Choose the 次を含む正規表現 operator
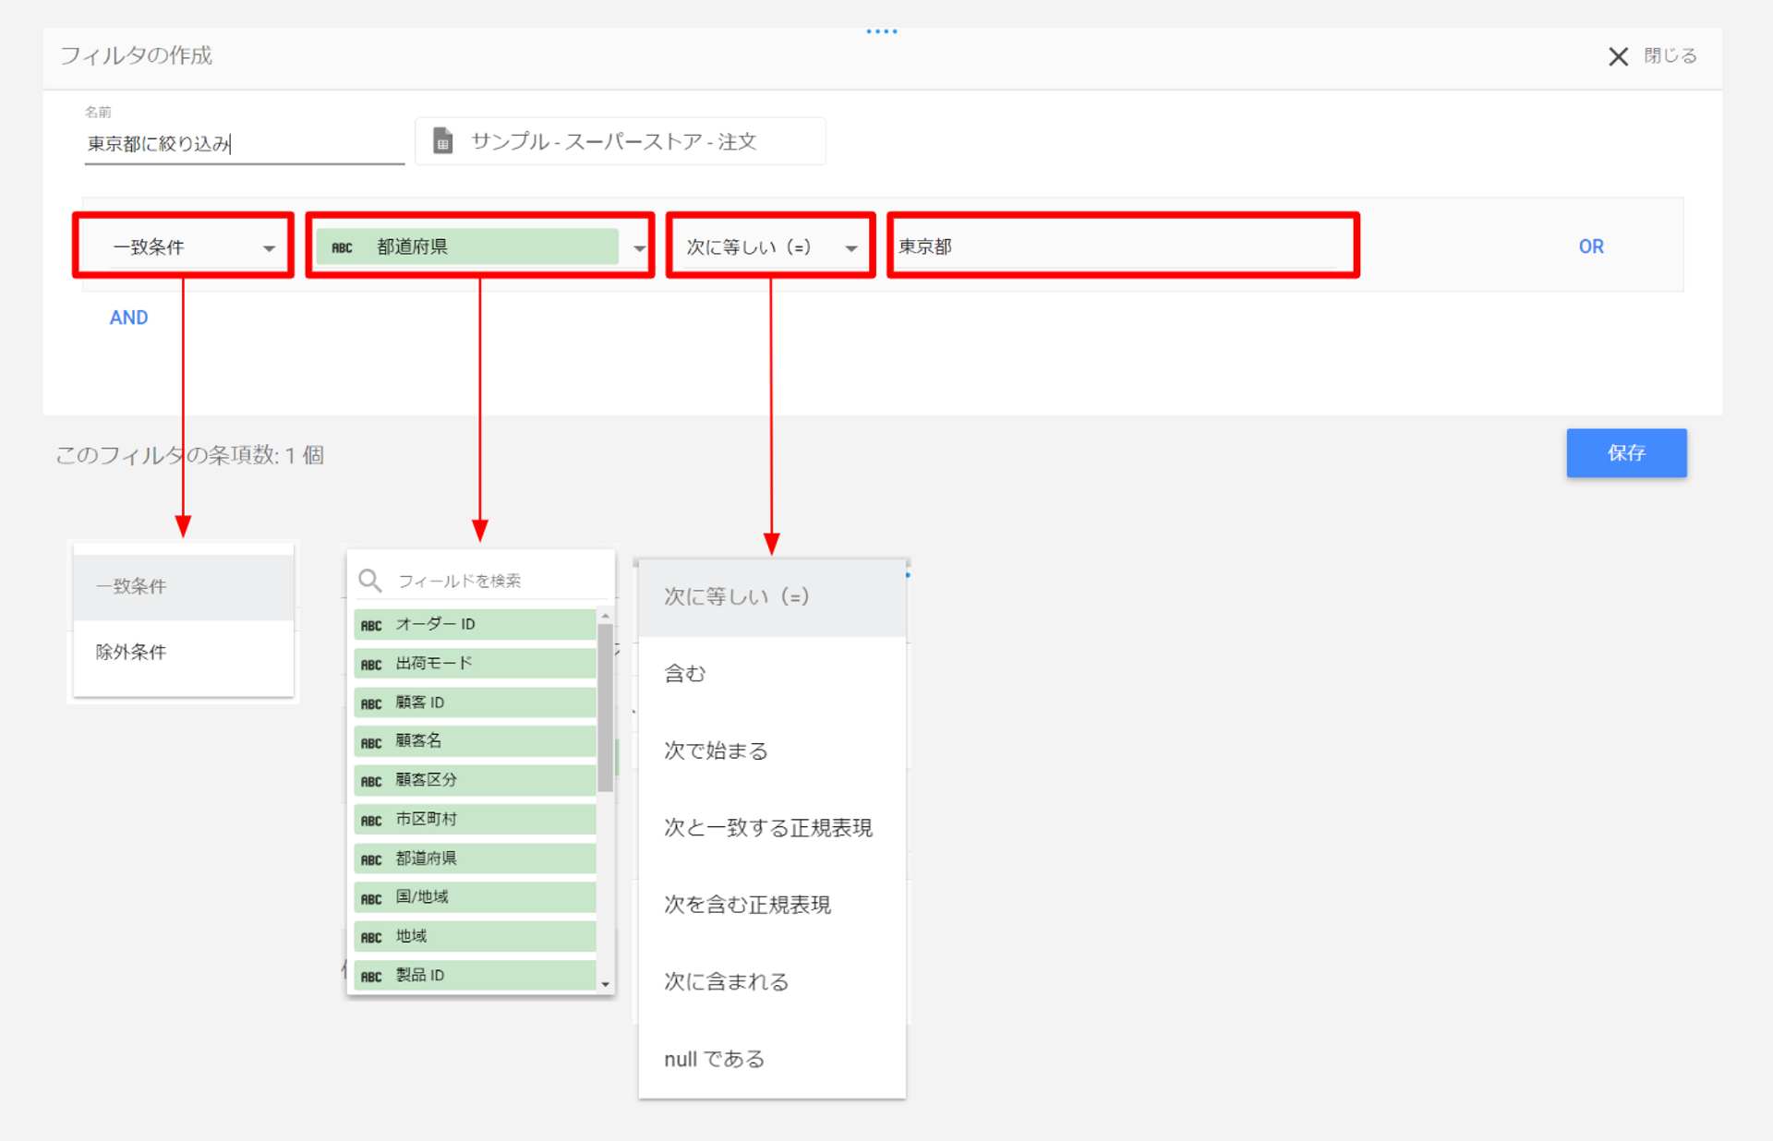 772,905
